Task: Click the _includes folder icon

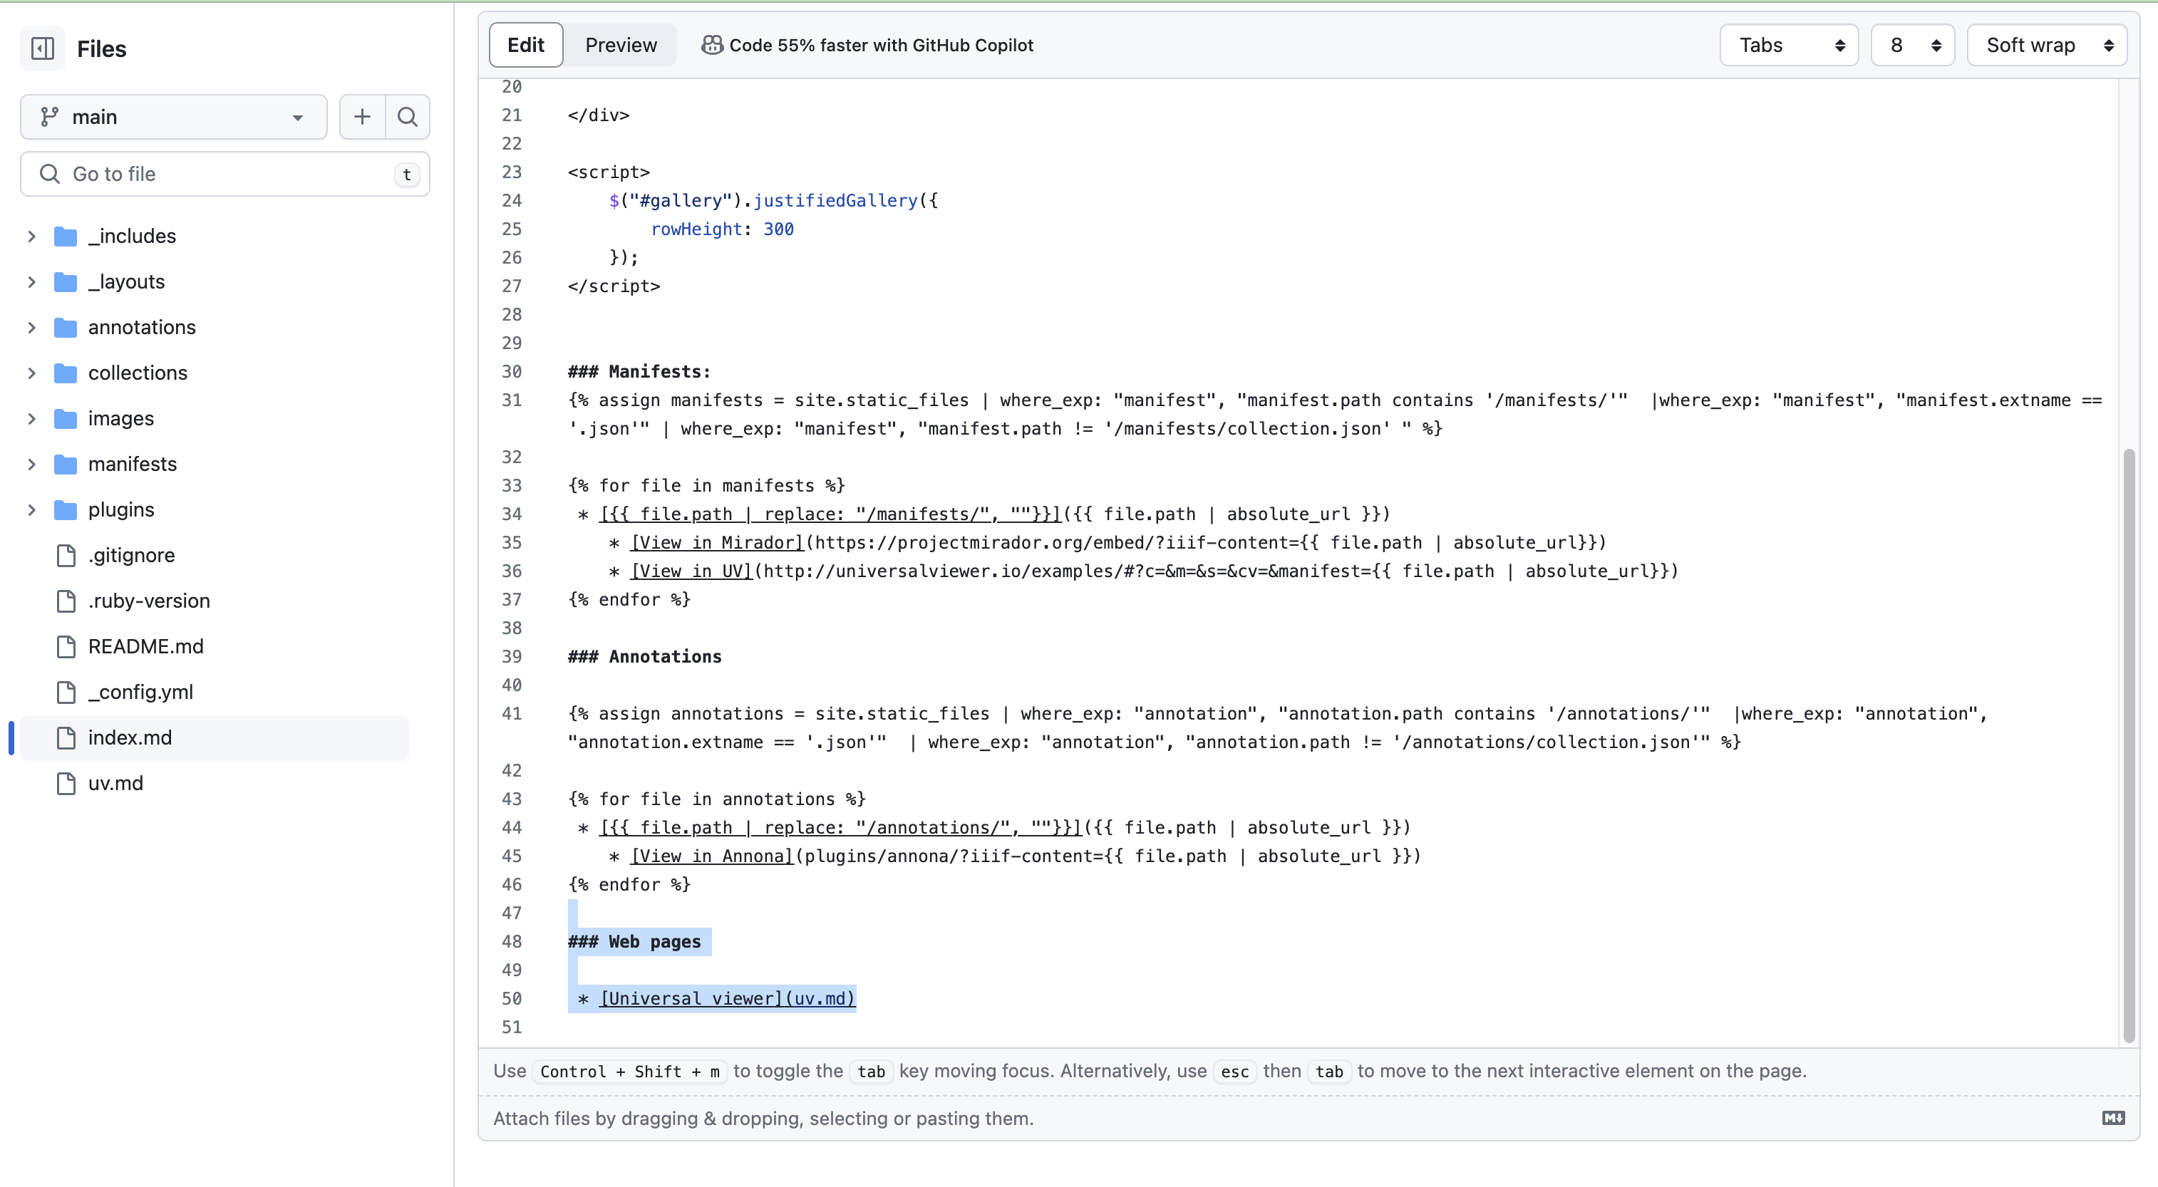Action: 66,237
